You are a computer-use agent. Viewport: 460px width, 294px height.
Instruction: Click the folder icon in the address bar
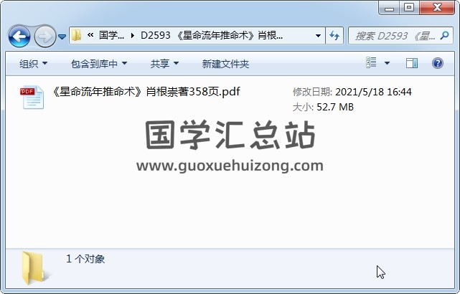point(77,35)
